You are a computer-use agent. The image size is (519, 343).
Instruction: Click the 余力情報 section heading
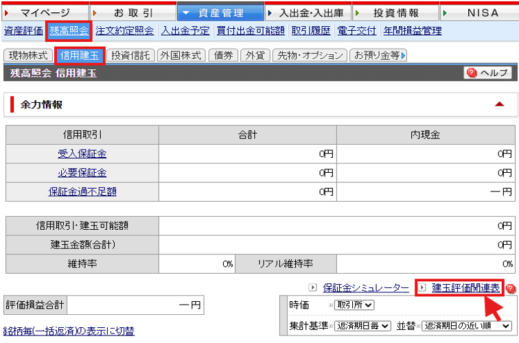[x=41, y=104]
